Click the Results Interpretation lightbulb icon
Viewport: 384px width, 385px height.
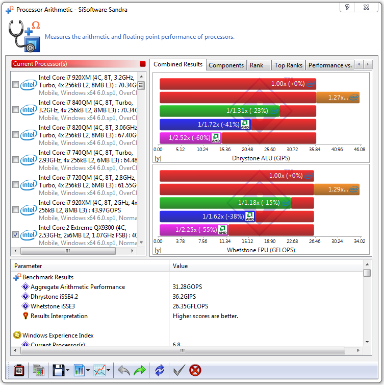[x=25, y=316]
